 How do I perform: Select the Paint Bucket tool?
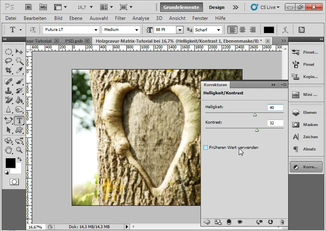pos(19,100)
